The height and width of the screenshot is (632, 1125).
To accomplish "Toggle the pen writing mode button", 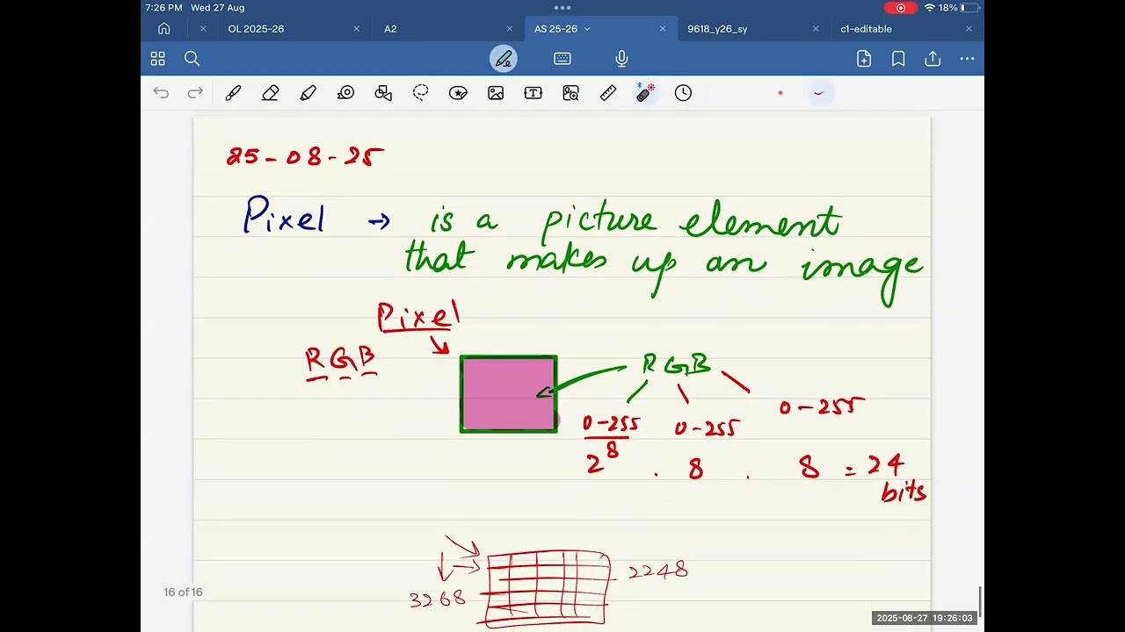I will tap(503, 59).
